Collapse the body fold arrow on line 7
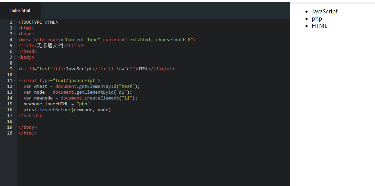The width and height of the screenshot is (375, 186). (x=15, y=57)
